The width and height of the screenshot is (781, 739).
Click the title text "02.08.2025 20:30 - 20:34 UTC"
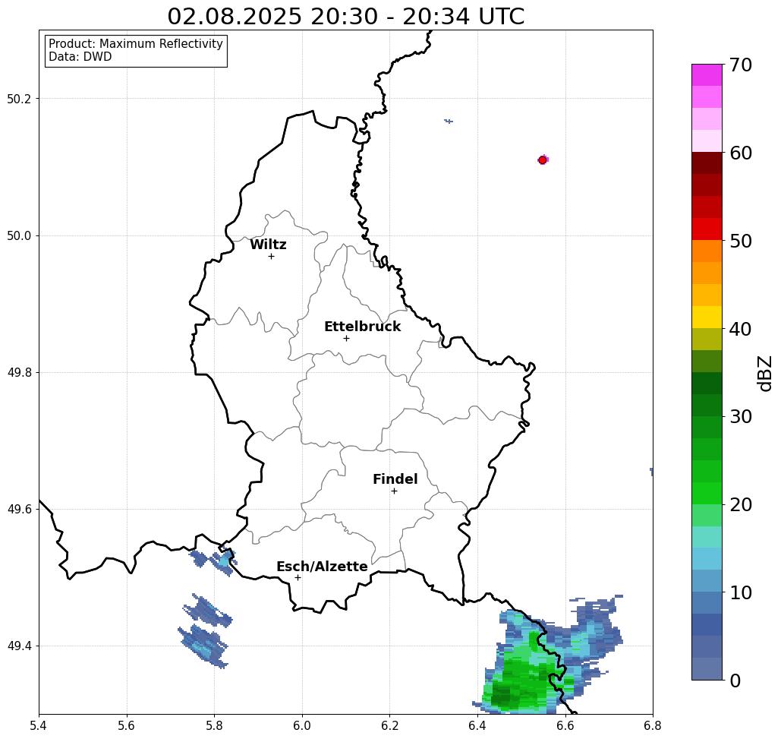[x=345, y=16]
